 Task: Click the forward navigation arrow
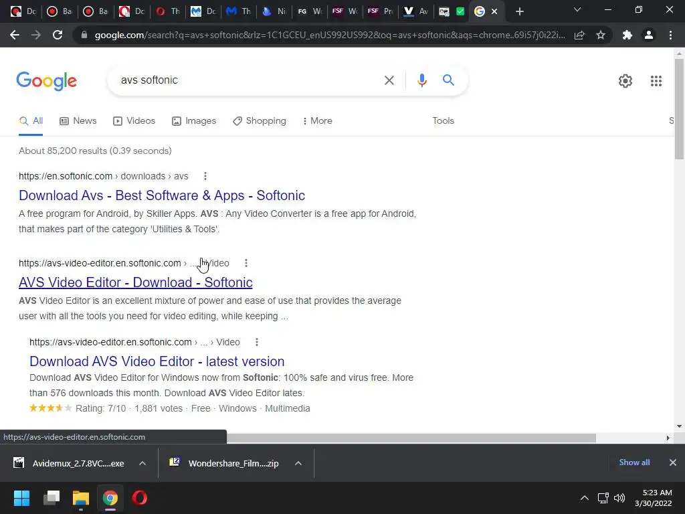point(36,35)
